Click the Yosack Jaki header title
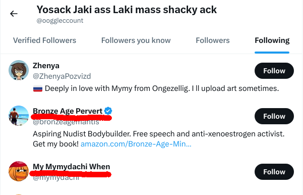 (127, 10)
